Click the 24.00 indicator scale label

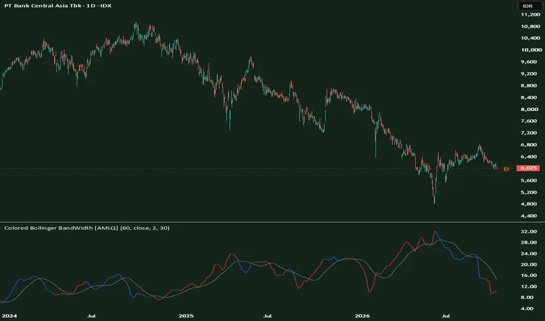529,254
